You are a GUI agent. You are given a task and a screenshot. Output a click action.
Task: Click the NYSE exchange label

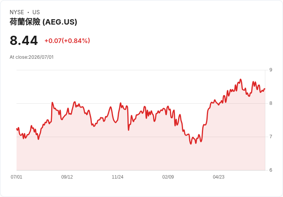point(17,12)
